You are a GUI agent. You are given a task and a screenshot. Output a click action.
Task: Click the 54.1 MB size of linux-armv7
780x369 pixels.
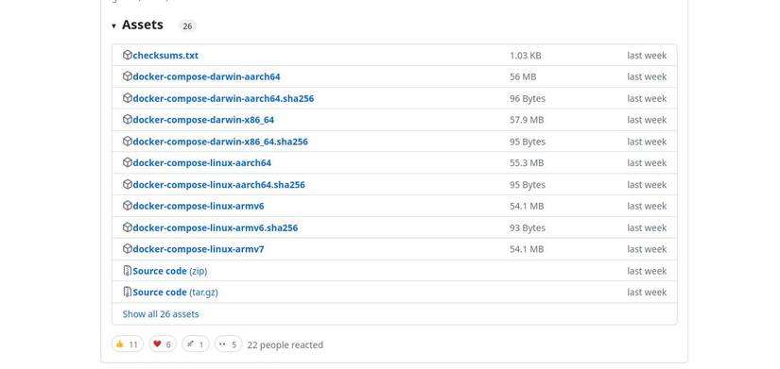click(x=527, y=249)
